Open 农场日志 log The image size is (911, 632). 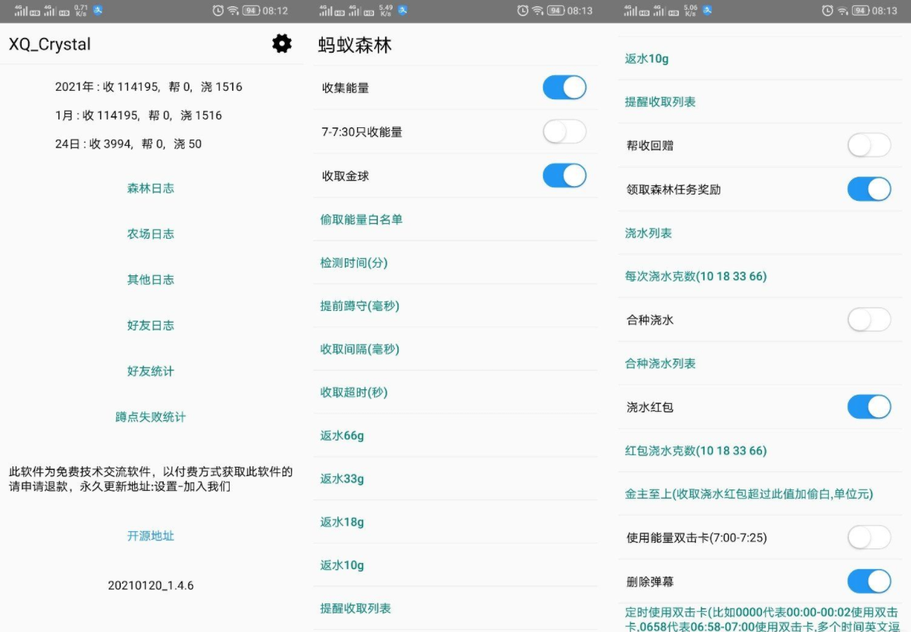pos(151,234)
